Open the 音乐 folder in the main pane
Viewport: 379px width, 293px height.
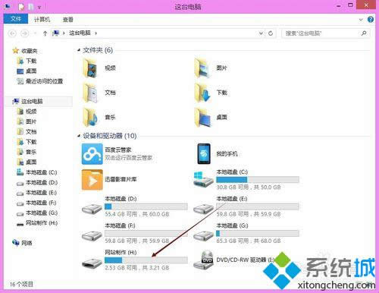pyautogui.click(x=99, y=117)
